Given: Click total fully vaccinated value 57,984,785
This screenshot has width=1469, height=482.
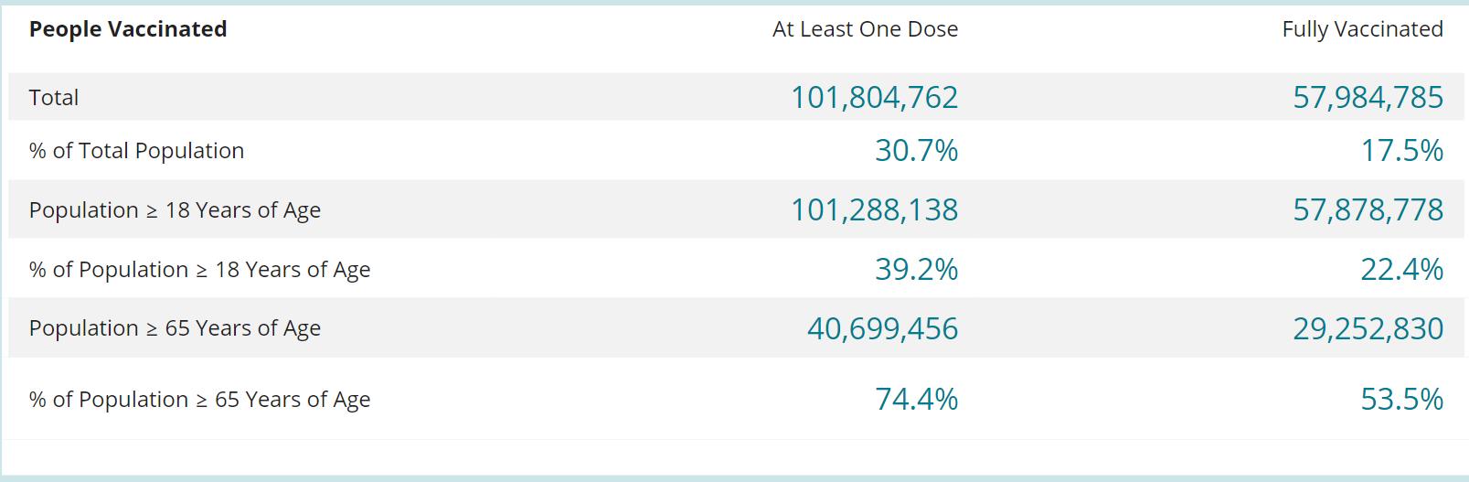Looking at the screenshot, I should (1368, 98).
